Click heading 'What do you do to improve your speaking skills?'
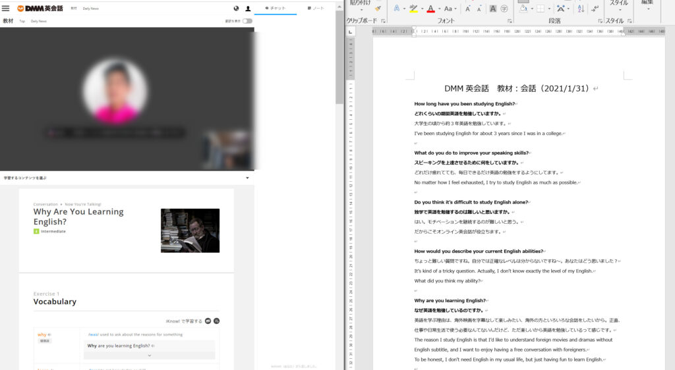675x370 pixels. (471, 153)
